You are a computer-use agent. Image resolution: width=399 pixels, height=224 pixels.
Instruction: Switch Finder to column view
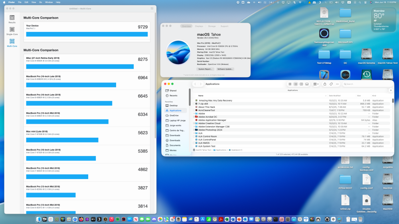point(301,84)
